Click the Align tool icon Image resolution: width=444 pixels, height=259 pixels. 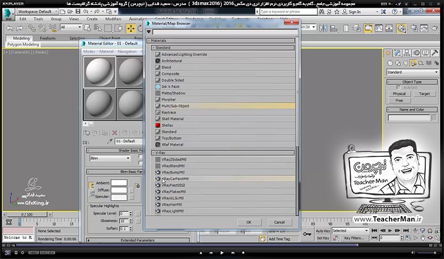[x=334, y=28]
